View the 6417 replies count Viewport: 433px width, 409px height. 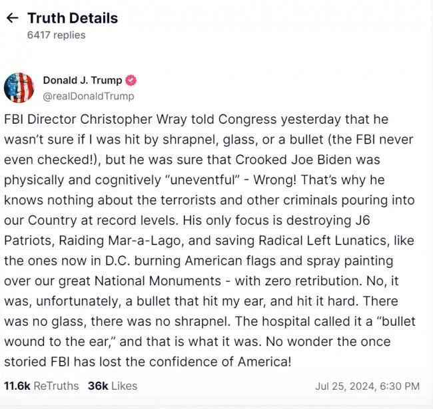pos(57,35)
